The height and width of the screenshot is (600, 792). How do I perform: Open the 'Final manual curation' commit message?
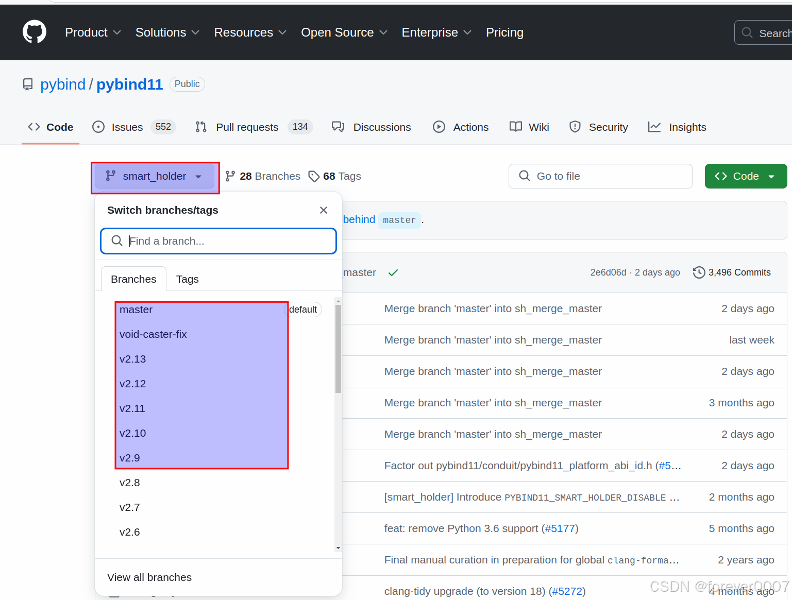click(x=532, y=560)
